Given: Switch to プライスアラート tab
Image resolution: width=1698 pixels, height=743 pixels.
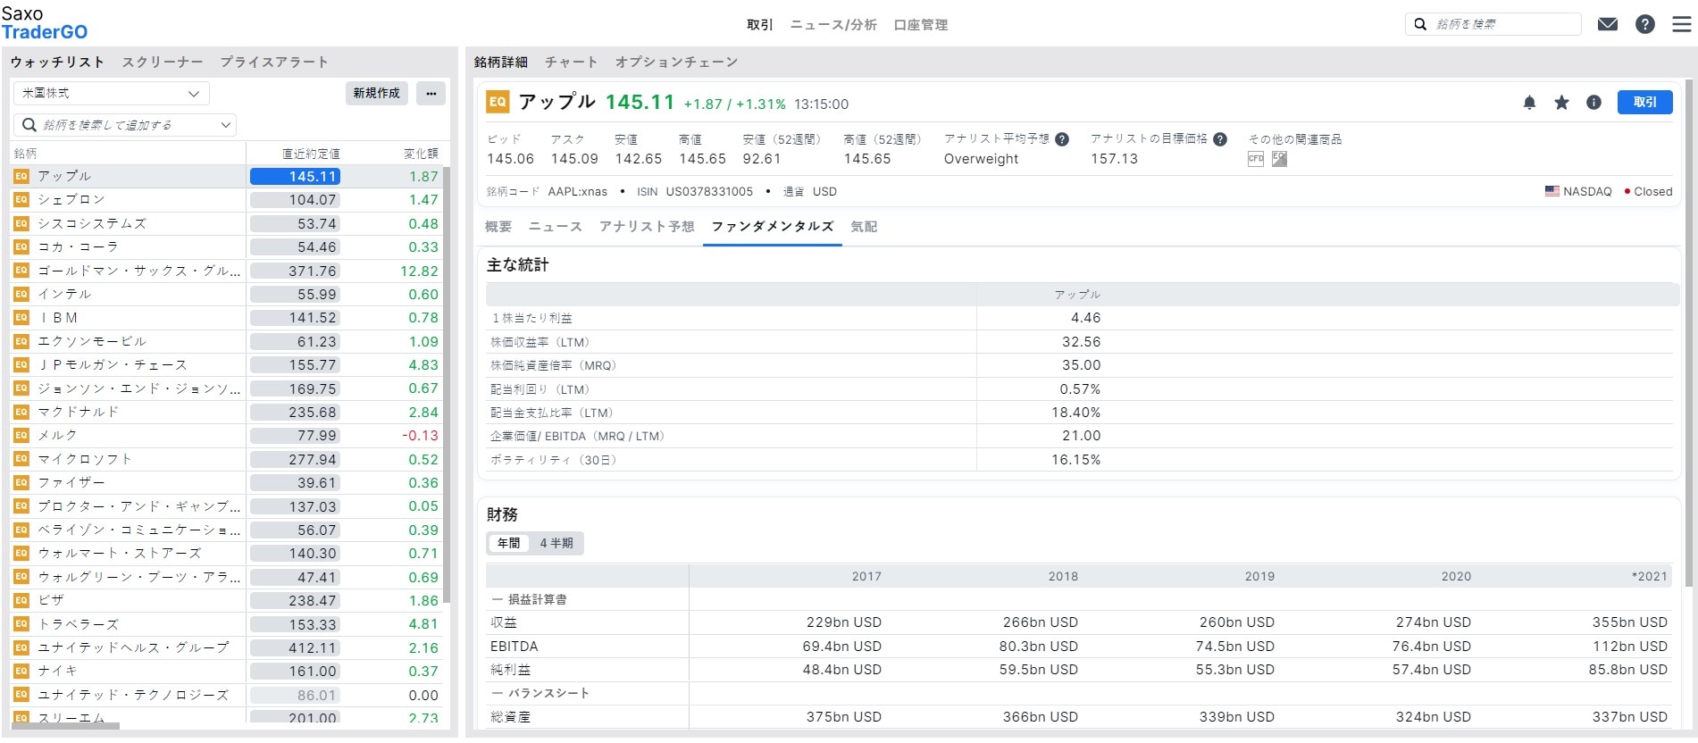Looking at the screenshot, I should (274, 62).
